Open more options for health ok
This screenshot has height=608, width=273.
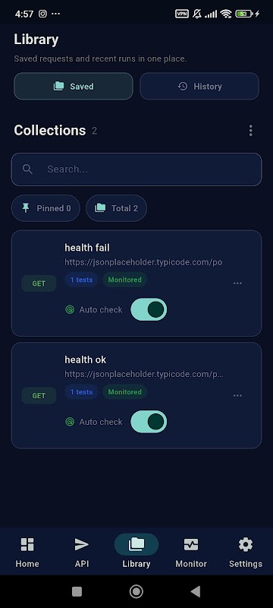pos(237,395)
